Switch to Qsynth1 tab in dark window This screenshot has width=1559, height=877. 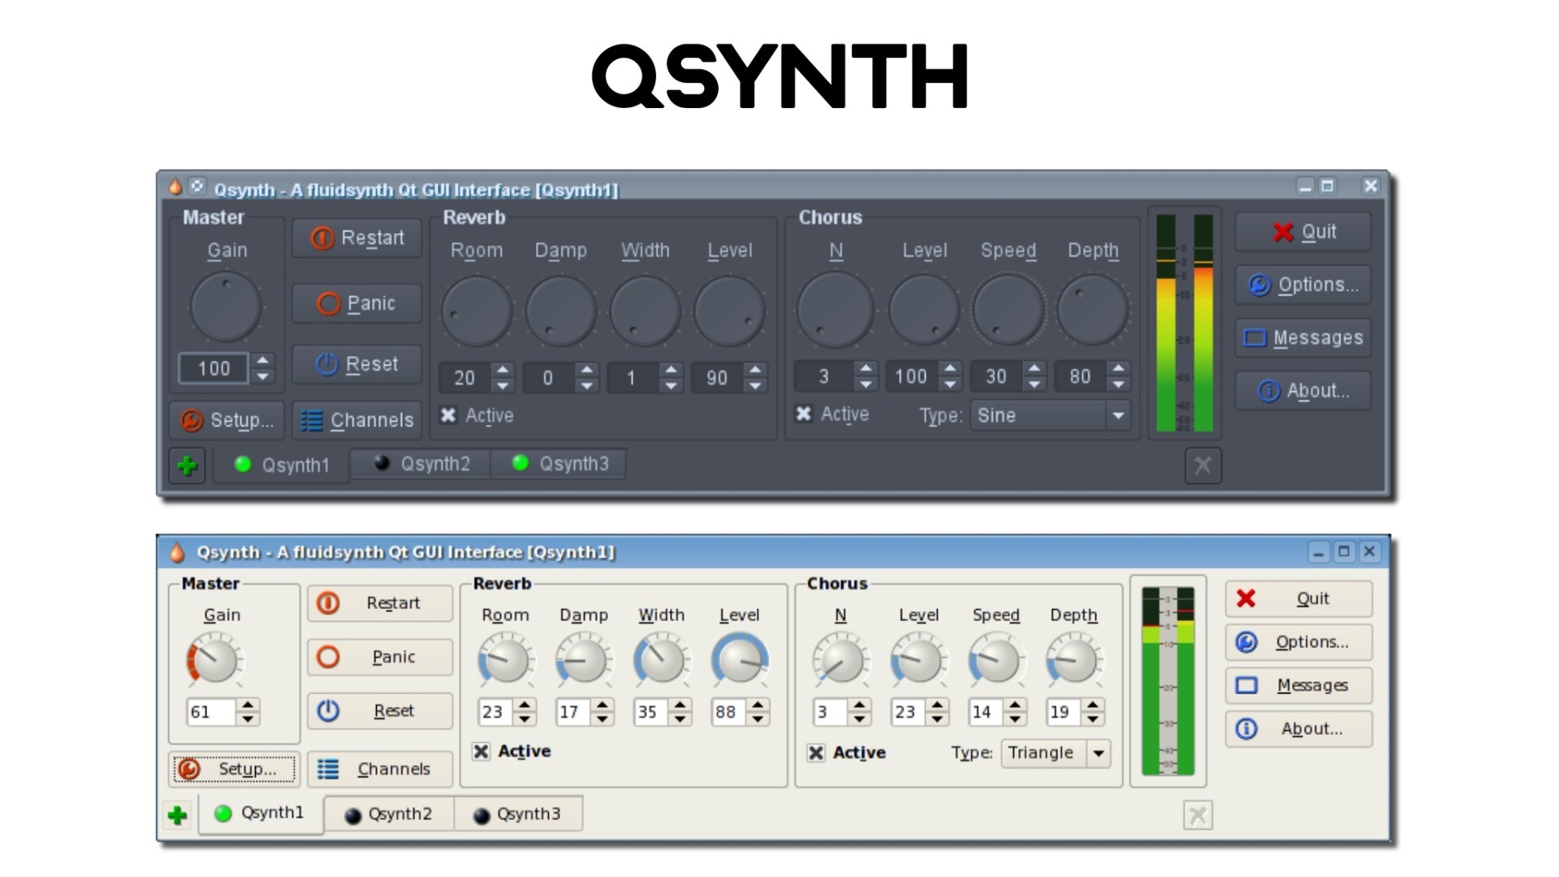pos(282,465)
